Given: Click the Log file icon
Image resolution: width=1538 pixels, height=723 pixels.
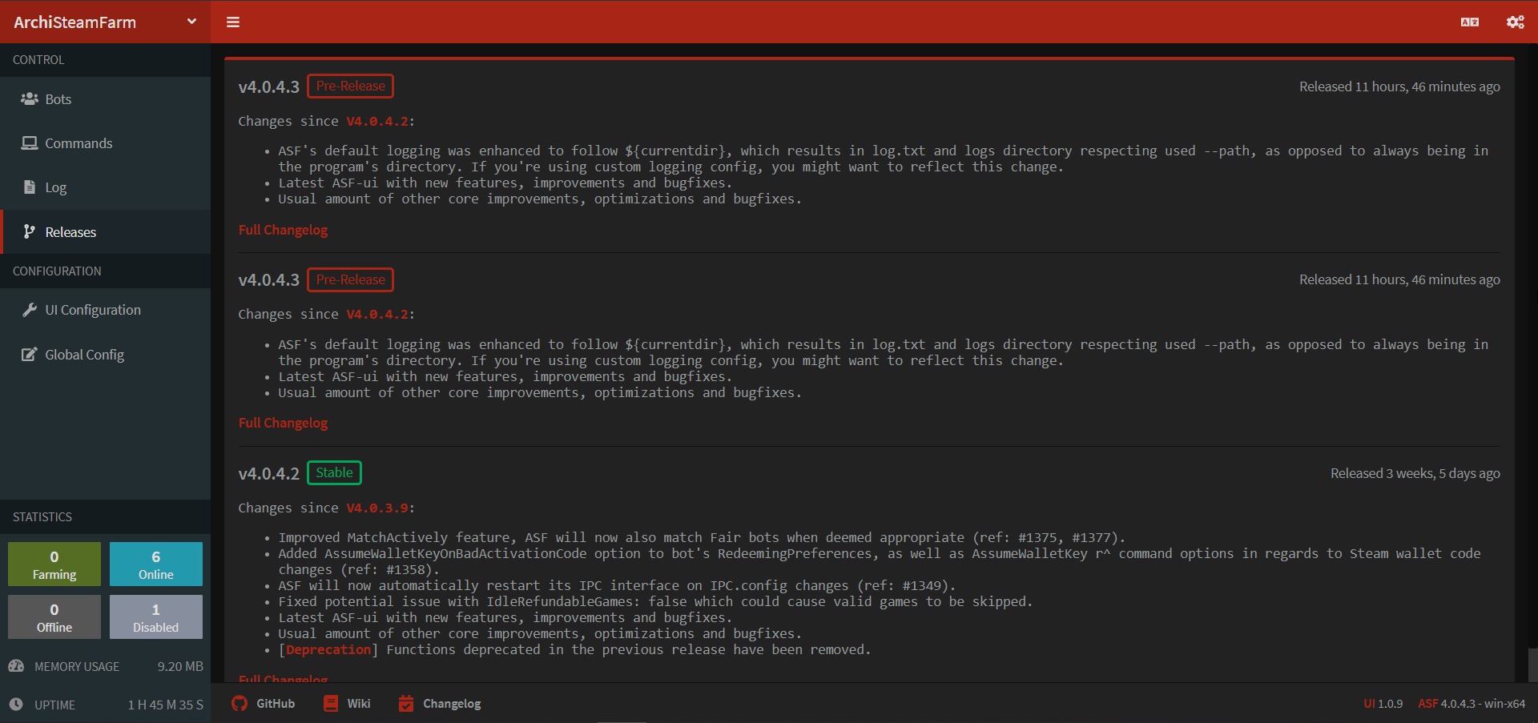Looking at the screenshot, I should click(30, 187).
